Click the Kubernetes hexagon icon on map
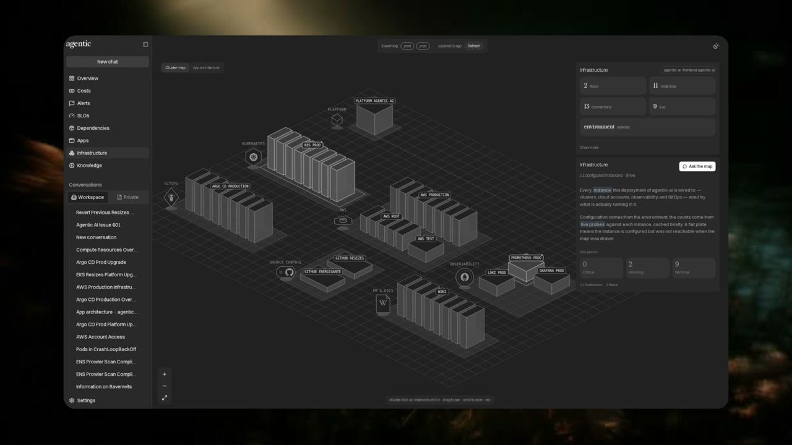The image size is (792, 445). coord(253,157)
